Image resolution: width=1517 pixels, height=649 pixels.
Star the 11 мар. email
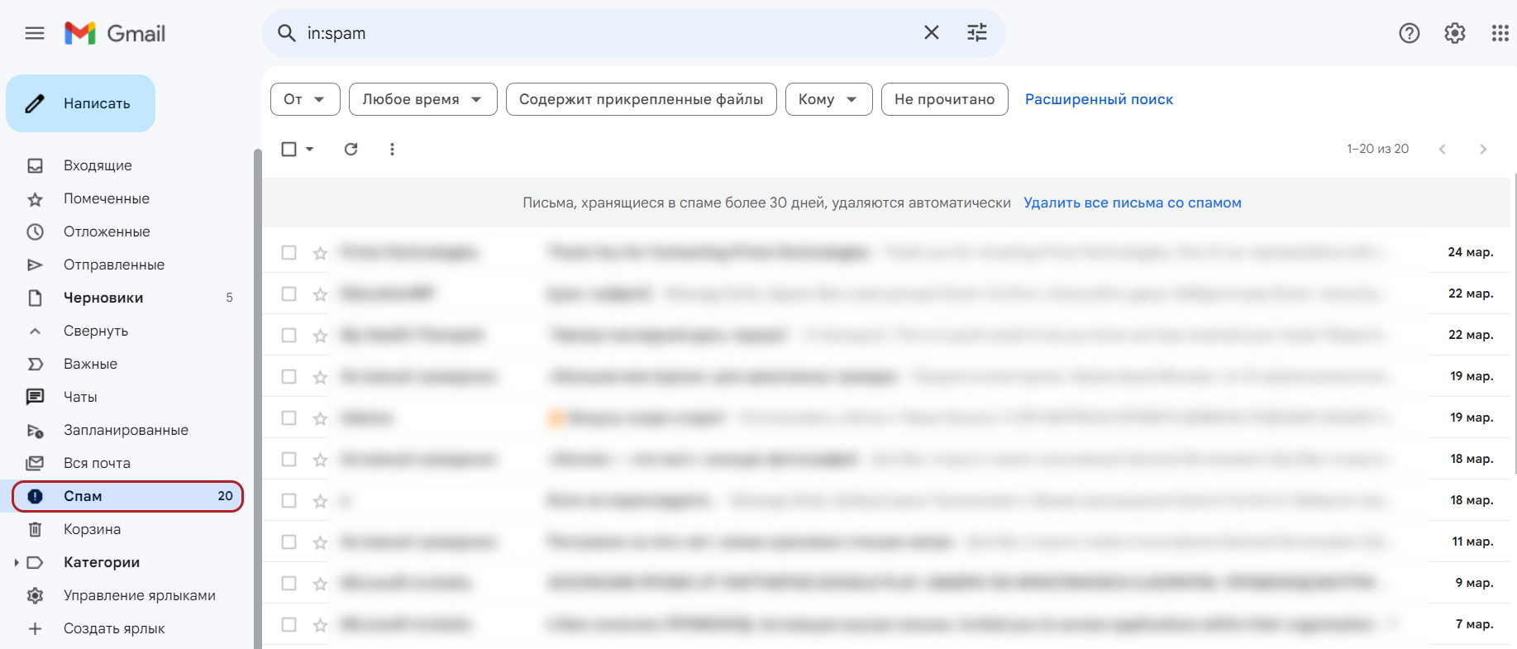coord(320,542)
